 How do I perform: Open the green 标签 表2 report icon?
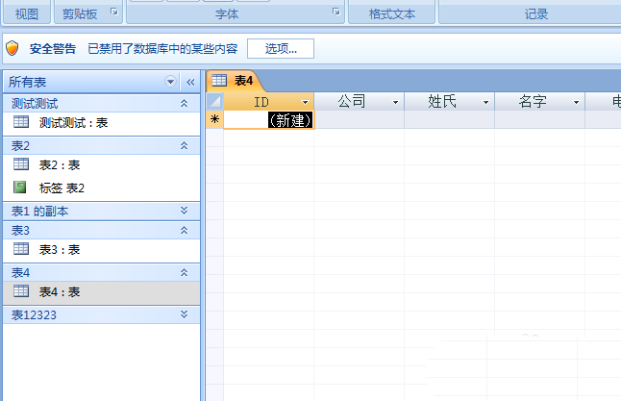tap(20, 187)
